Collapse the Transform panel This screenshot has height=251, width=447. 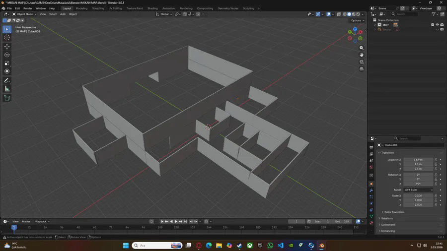pos(387,153)
